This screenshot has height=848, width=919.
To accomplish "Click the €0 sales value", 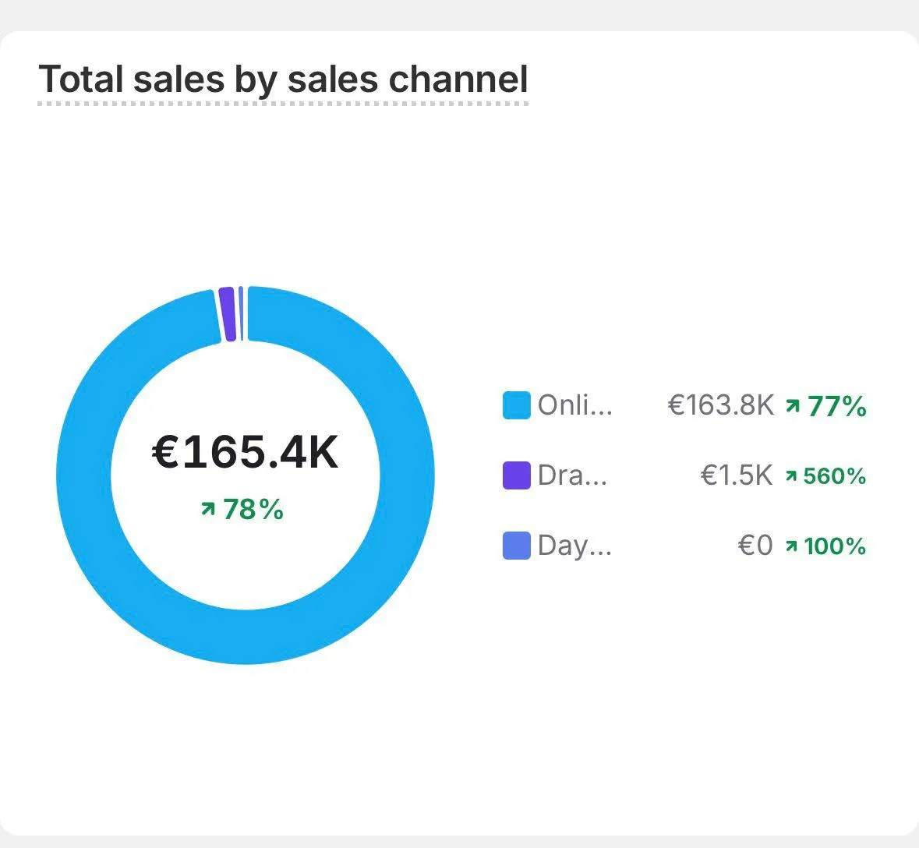I will coord(755,546).
